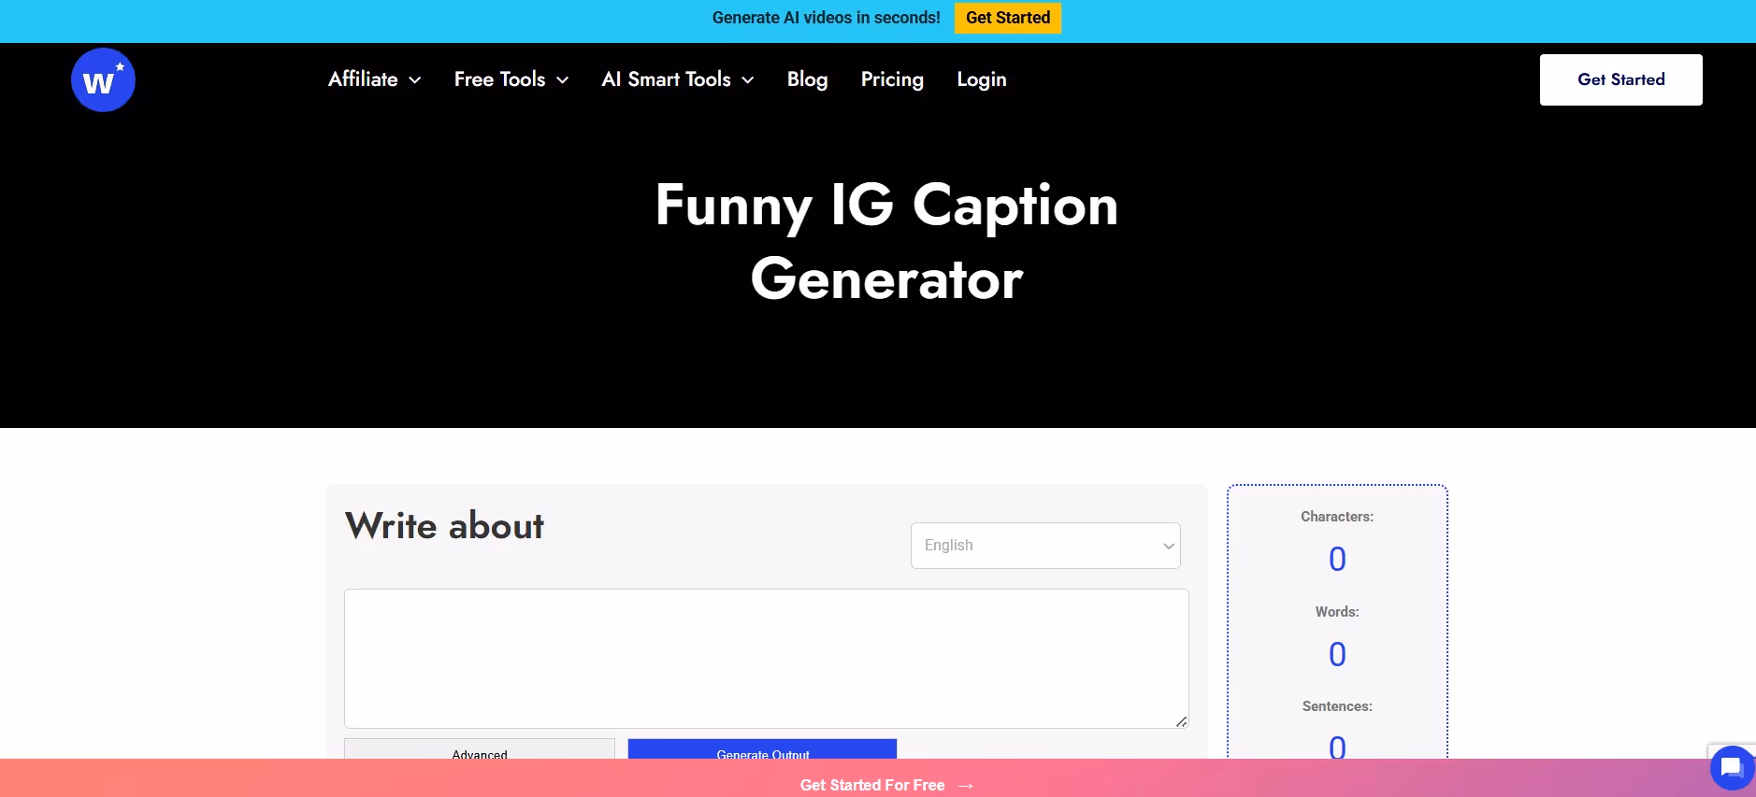This screenshot has height=797, width=1756.
Task: Click the Advanced button
Action: coord(480,748)
